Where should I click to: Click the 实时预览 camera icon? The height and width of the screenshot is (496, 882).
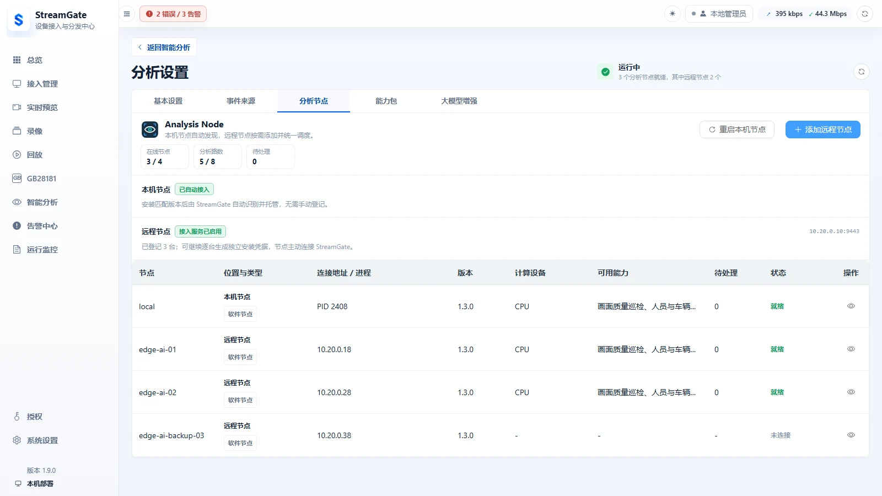pos(17,107)
